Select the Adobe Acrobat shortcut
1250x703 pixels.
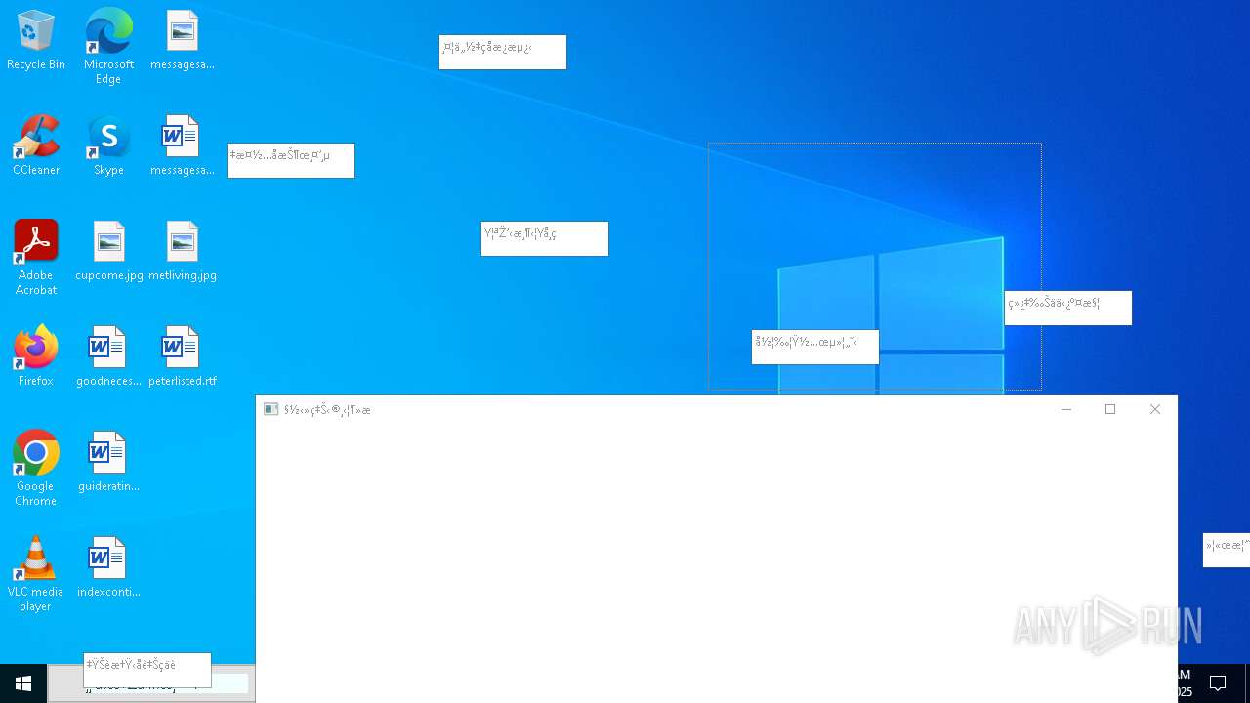click(36, 258)
